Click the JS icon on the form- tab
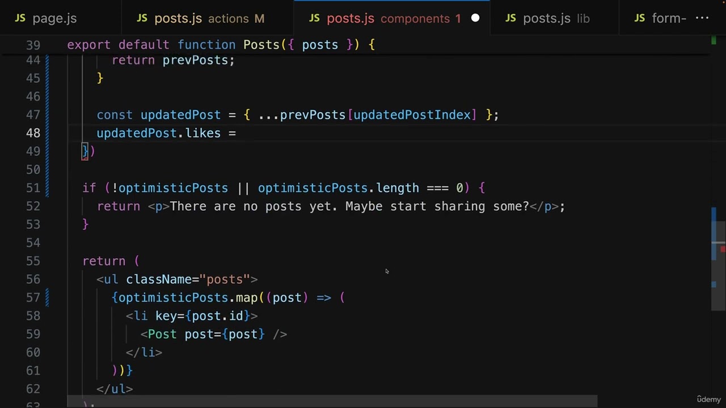Screen dimensions: 726x408 (640, 18)
